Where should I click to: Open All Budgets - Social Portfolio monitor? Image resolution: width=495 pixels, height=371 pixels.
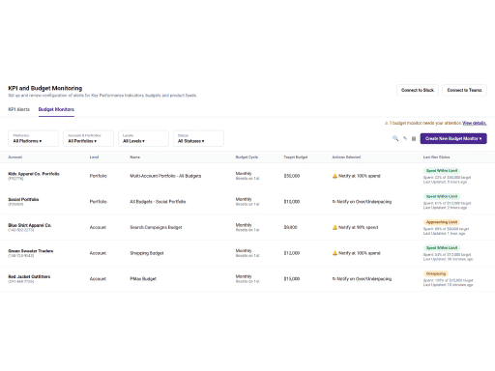(158, 202)
